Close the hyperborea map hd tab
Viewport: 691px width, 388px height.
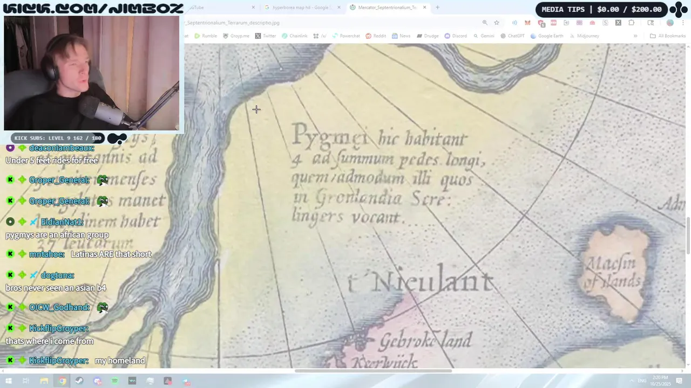tap(339, 8)
